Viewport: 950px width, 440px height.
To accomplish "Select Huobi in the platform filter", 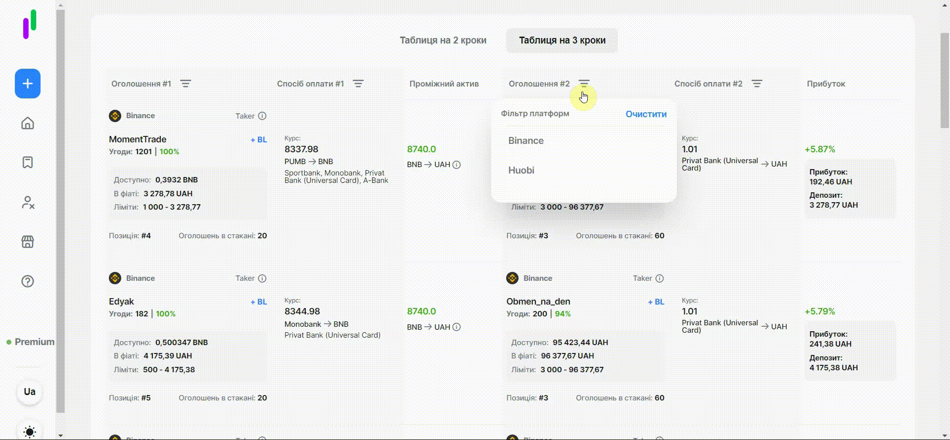I will (x=522, y=171).
